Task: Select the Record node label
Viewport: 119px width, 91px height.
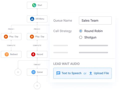Action: [40, 54]
